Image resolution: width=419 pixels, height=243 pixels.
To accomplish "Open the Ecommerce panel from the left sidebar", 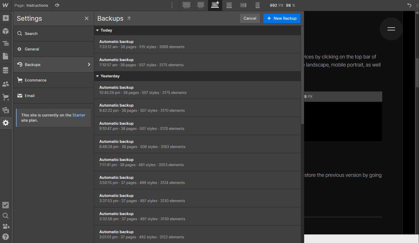I will point(6,97).
